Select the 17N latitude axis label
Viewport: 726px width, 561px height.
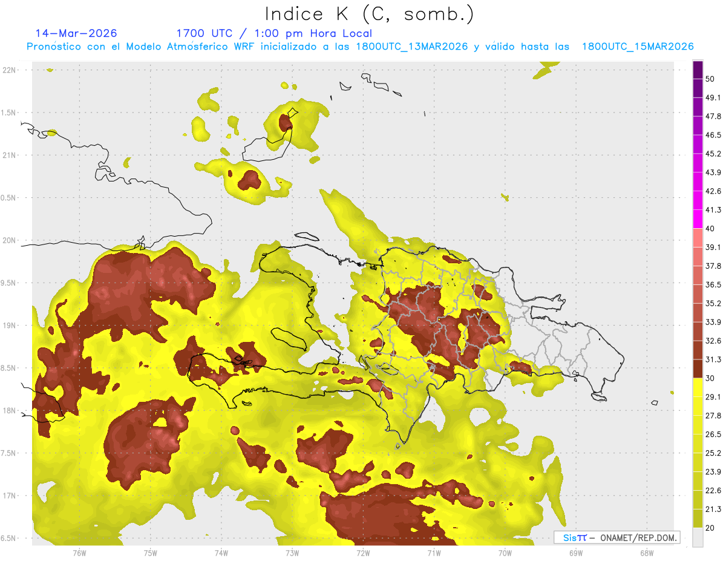tap(8, 496)
